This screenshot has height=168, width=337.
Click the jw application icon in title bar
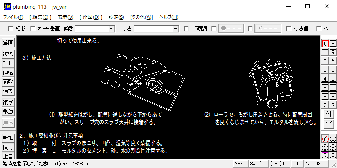pyautogui.click(x=7, y=7)
